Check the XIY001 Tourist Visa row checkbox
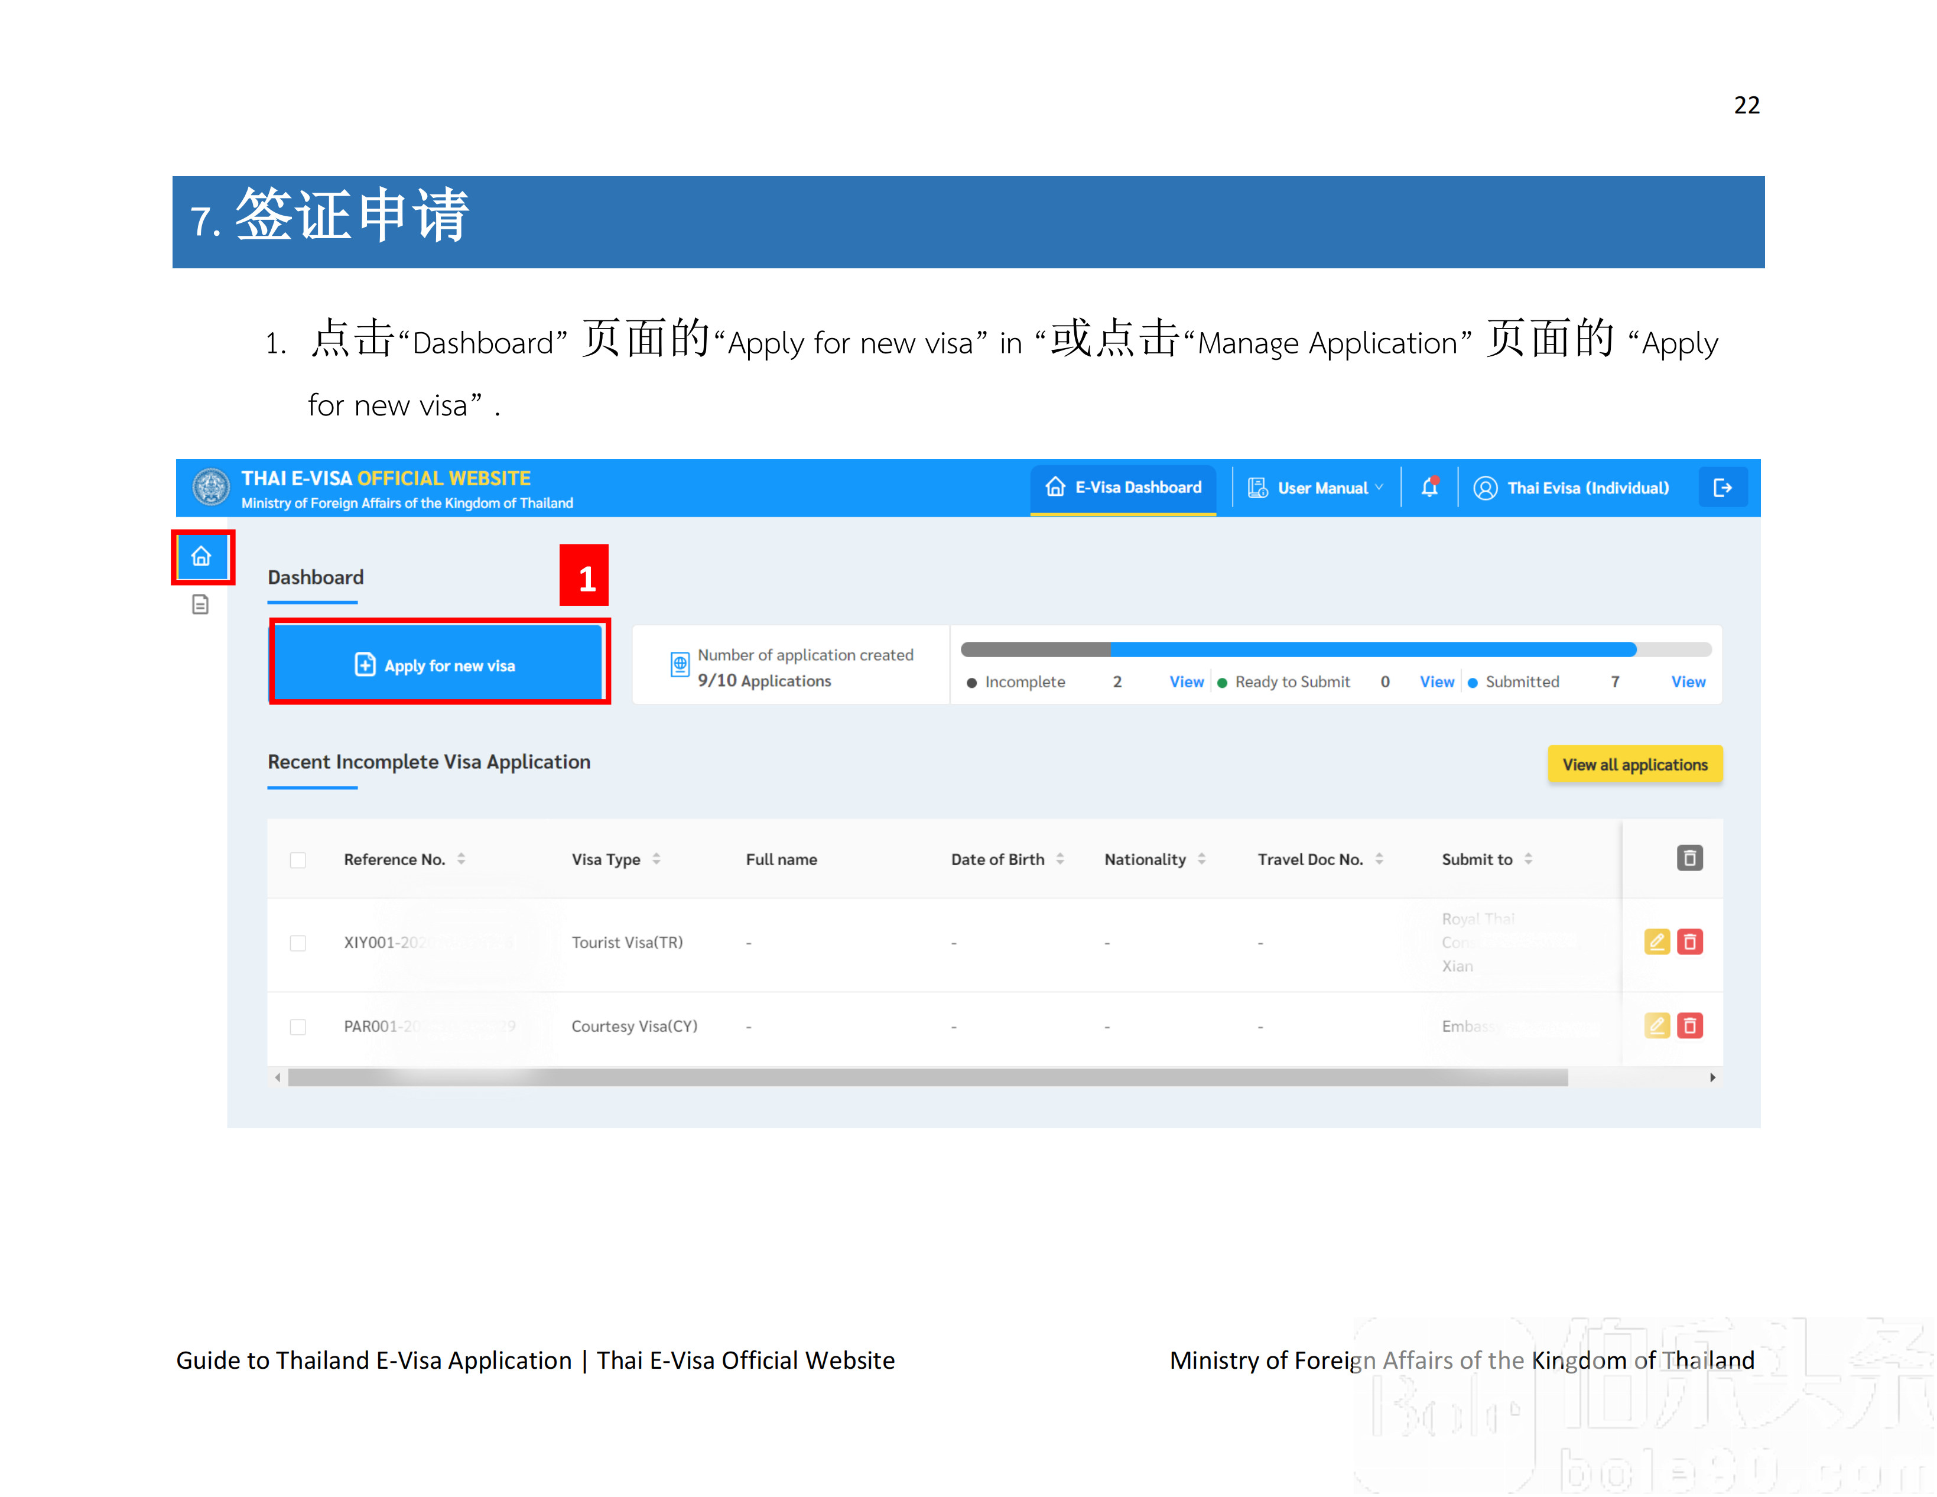 [x=299, y=943]
